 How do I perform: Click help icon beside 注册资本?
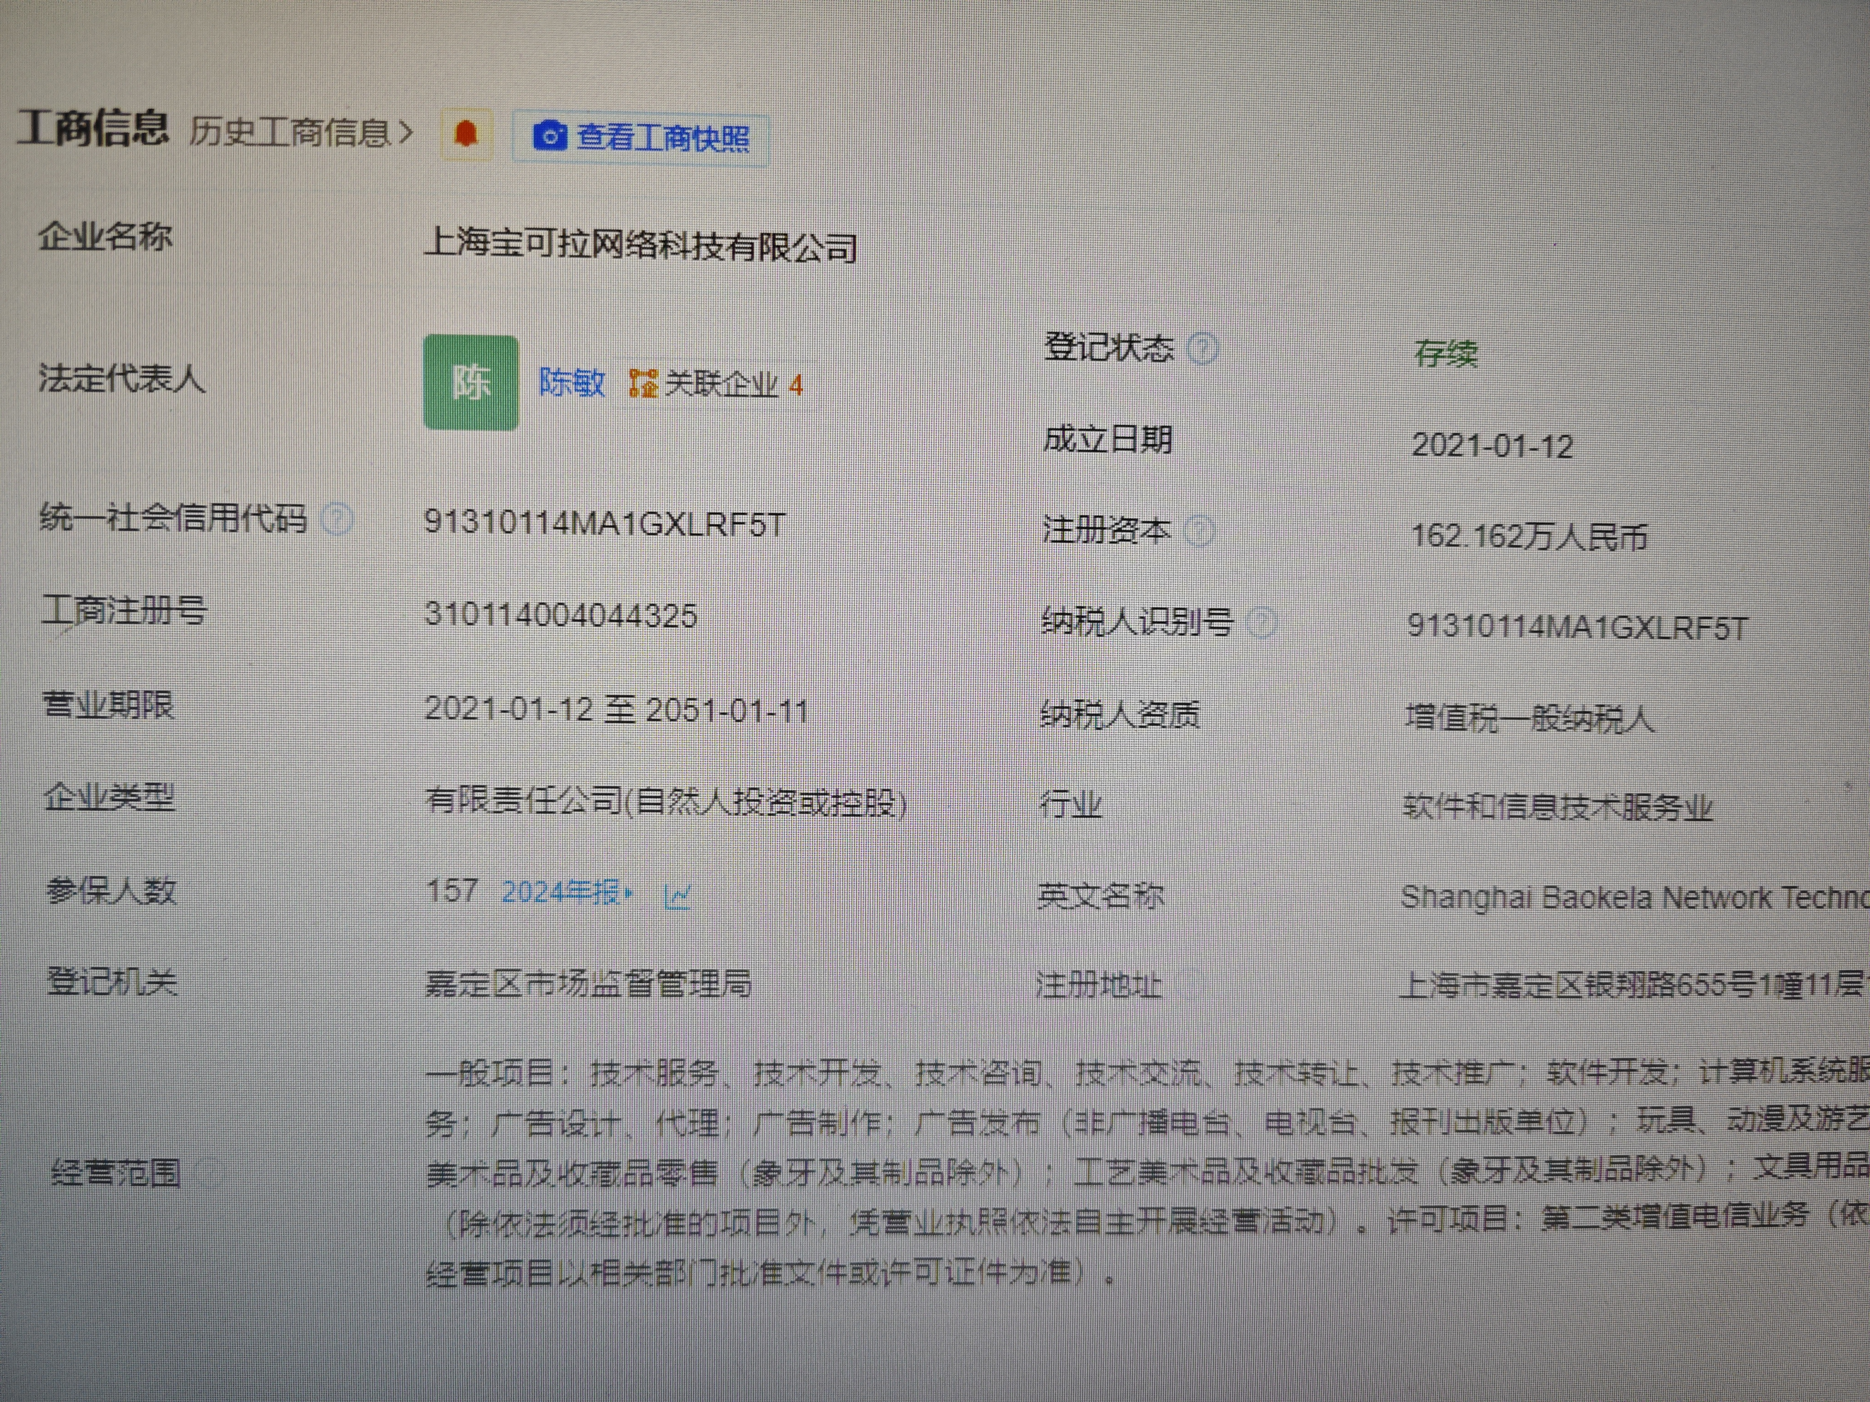[x=1199, y=532]
